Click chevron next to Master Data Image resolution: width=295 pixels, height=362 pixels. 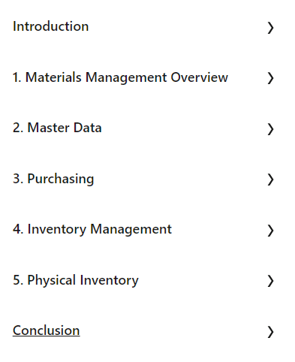(270, 129)
